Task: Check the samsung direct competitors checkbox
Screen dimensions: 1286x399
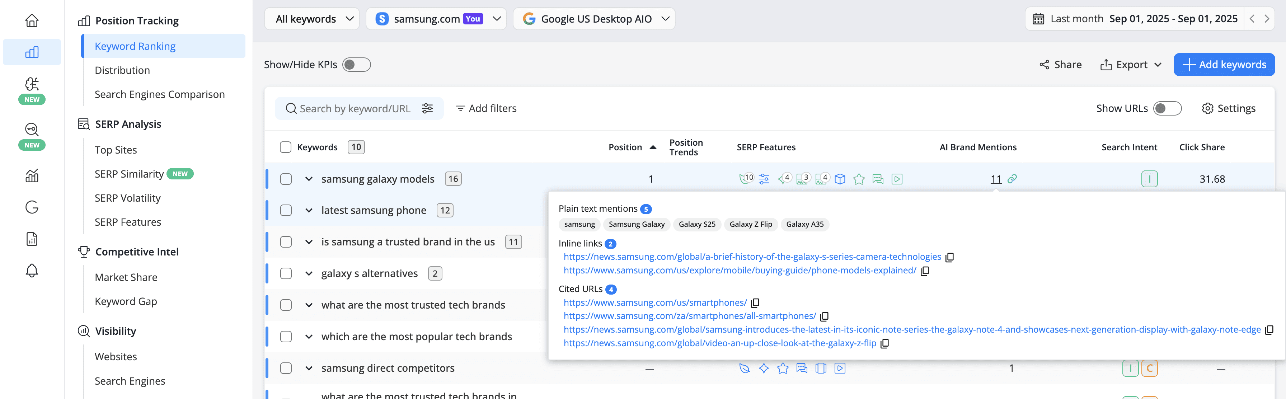Action: click(x=286, y=368)
